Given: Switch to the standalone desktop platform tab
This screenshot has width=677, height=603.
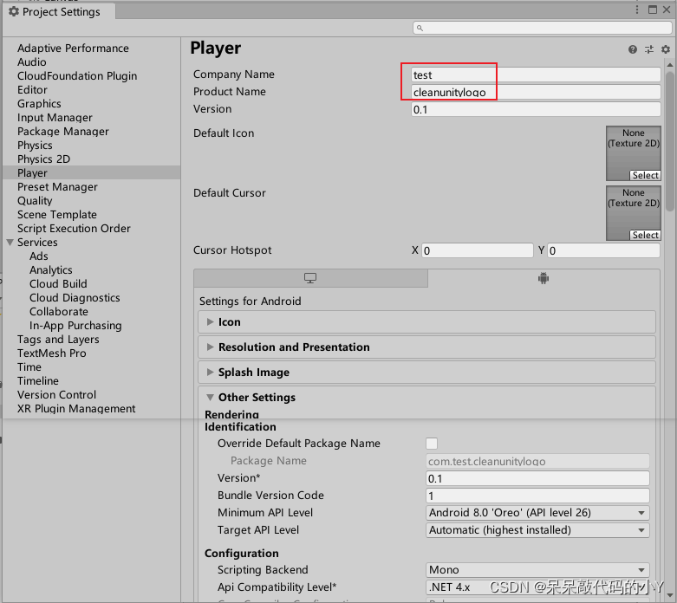Looking at the screenshot, I should 310,278.
